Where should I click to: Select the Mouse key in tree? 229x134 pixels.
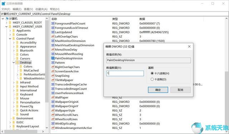click(25, 99)
